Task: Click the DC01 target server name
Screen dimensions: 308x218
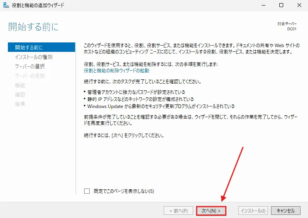Action: [x=292, y=29]
